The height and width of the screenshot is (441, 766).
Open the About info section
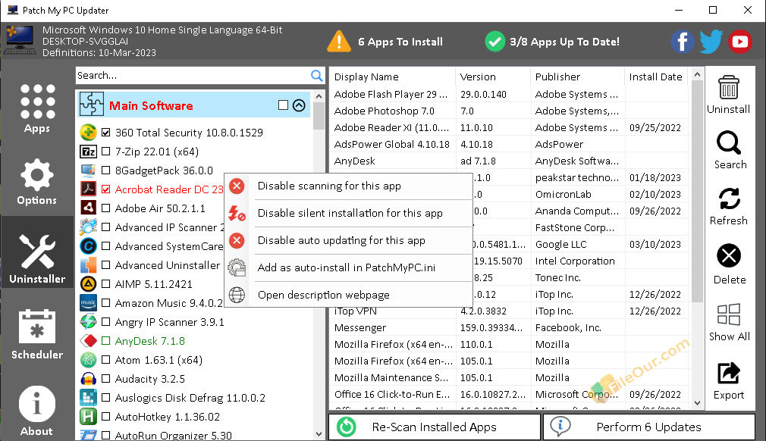36,411
